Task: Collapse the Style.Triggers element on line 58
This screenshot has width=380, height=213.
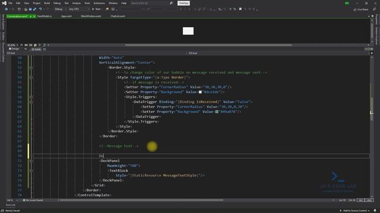Action: tap(31, 97)
